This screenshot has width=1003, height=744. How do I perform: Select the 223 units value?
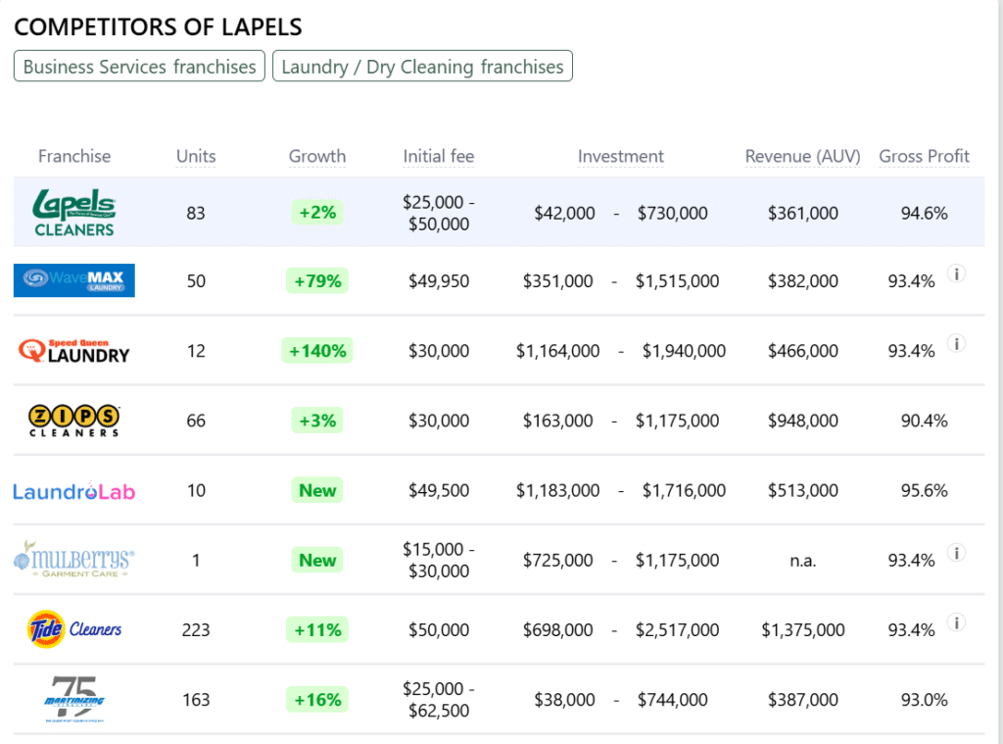tap(196, 630)
